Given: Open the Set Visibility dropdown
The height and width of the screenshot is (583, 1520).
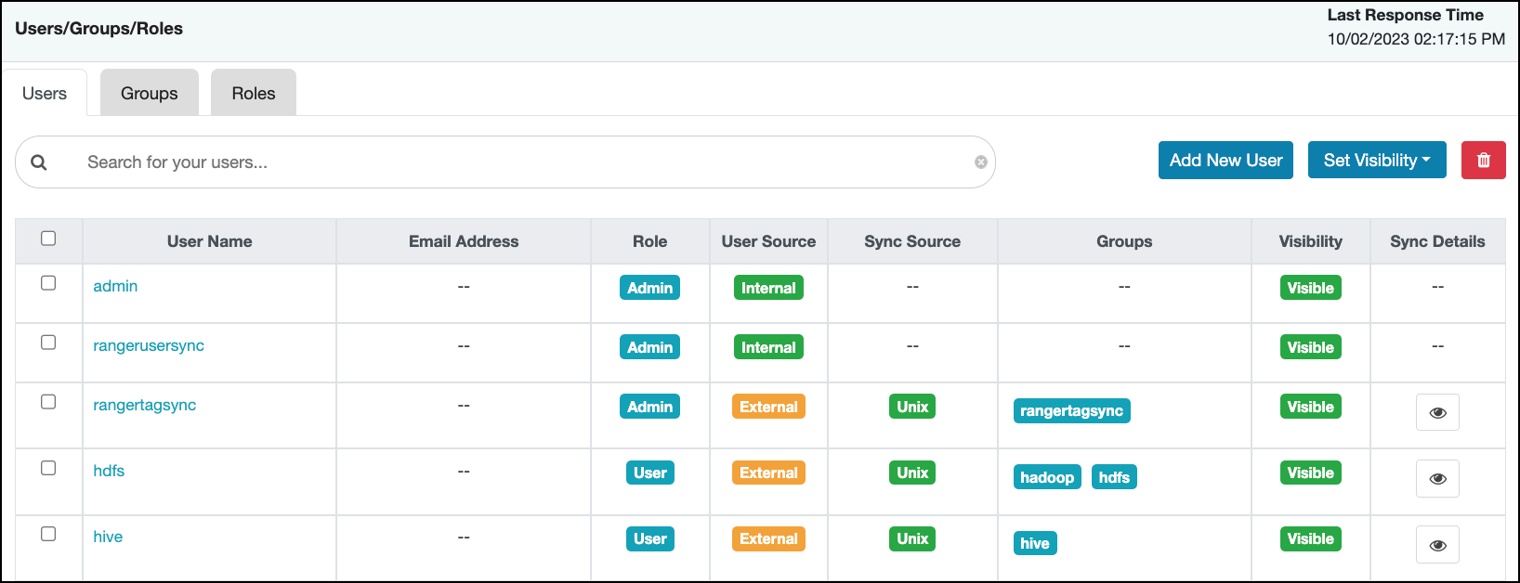Looking at the screenshot, I should point(1376,161).
